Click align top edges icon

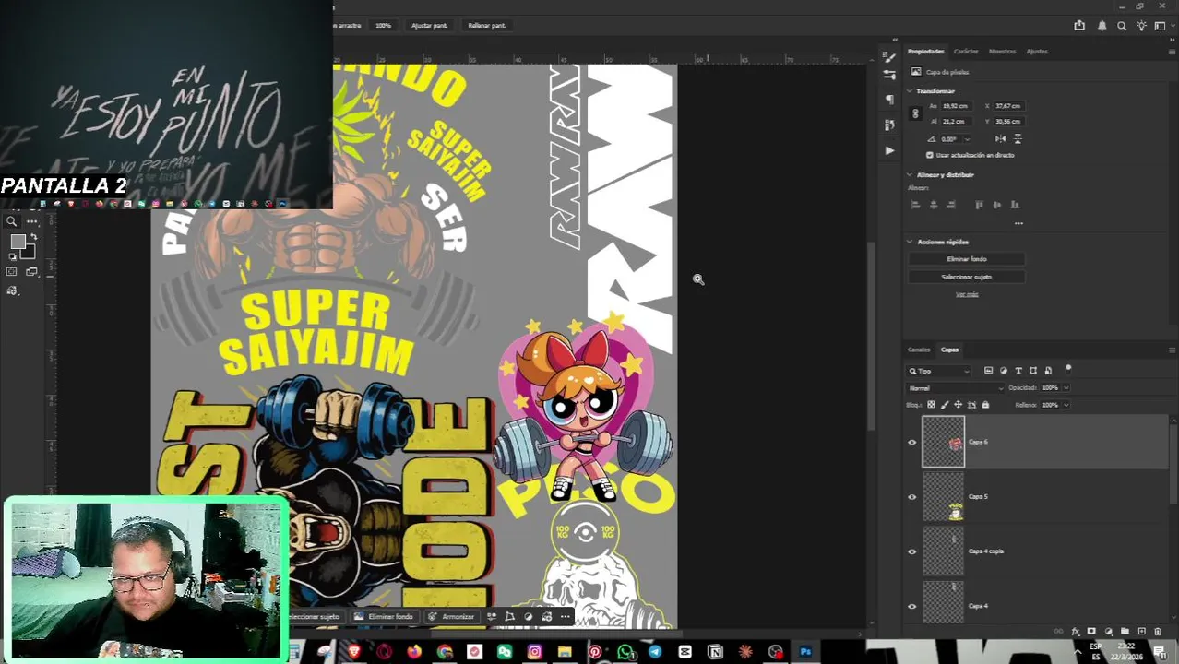tap(979, 205)
